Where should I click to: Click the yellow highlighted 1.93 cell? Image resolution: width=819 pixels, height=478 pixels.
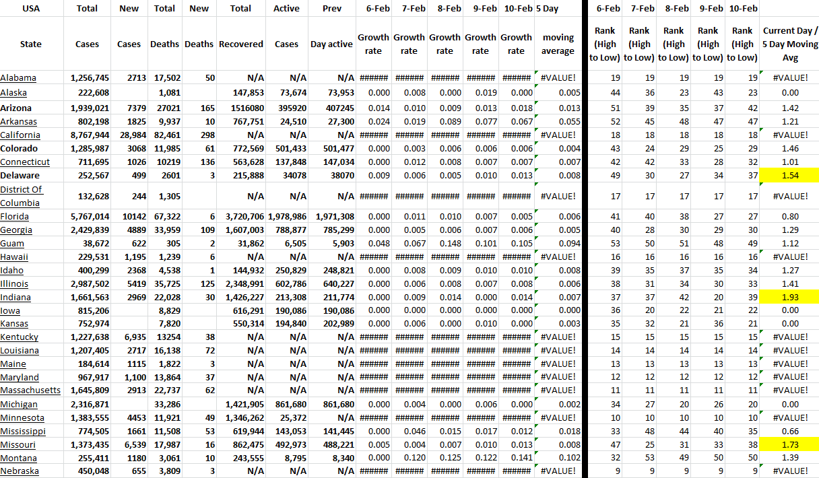(x=789, y=297)
